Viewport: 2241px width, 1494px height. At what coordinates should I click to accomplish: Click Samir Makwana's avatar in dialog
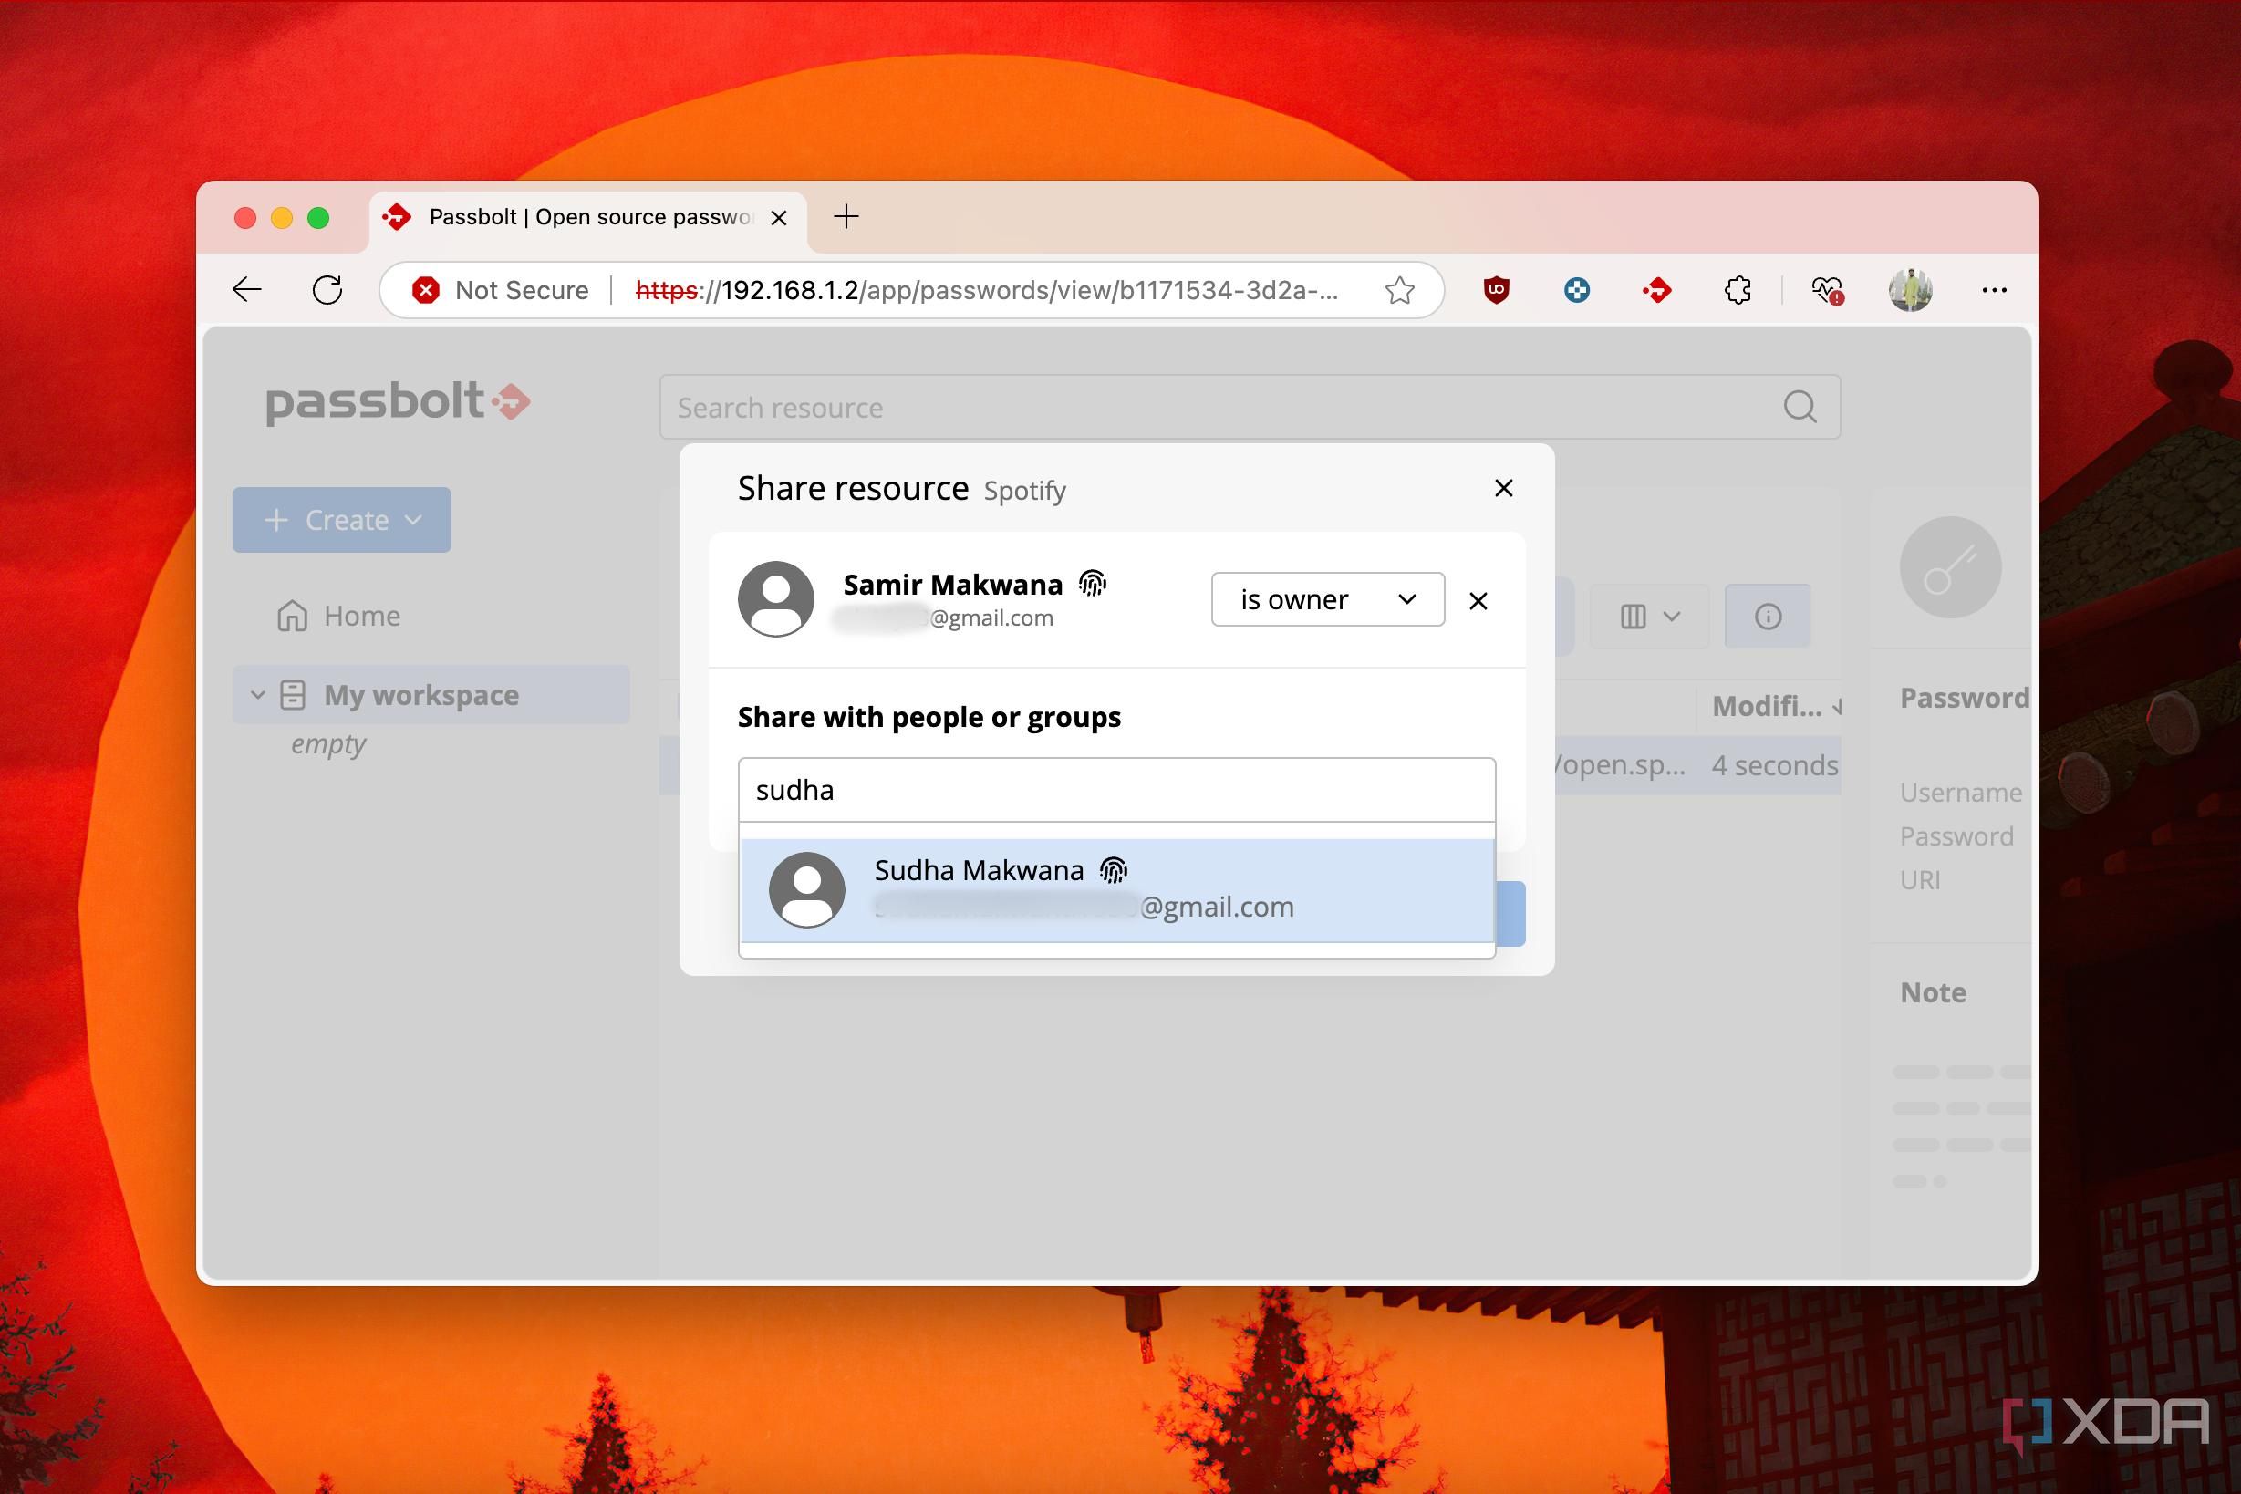[x=775, y=598]
